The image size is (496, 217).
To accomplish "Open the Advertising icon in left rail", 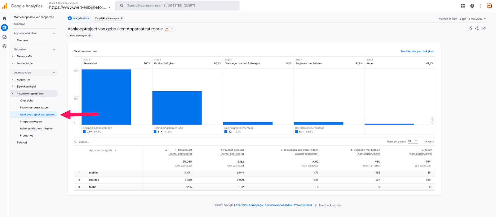I will (4, 46).
